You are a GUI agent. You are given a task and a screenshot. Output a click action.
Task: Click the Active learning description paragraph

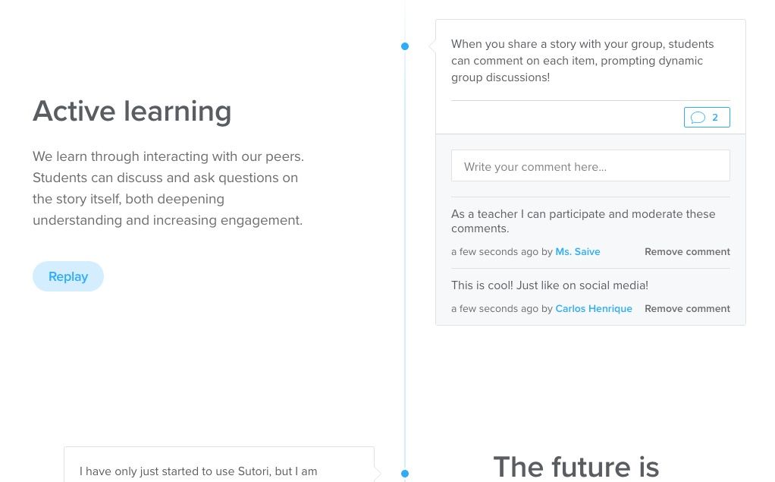coord(168,188)
